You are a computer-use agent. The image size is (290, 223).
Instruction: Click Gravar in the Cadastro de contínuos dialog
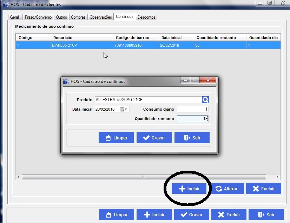pyautogui.click(x=154, y=138)
